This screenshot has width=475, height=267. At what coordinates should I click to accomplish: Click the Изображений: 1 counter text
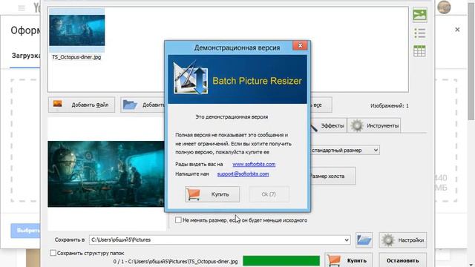(x=389, y=105)
